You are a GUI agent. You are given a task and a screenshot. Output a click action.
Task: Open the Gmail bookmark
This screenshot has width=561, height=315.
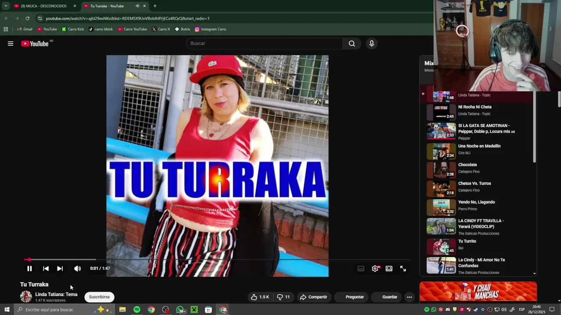25,29
